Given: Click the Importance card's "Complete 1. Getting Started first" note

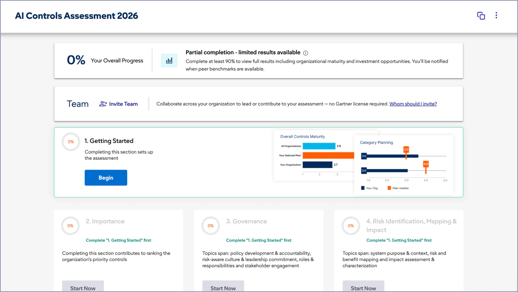Looking at the screenshot, I should 118,240.
